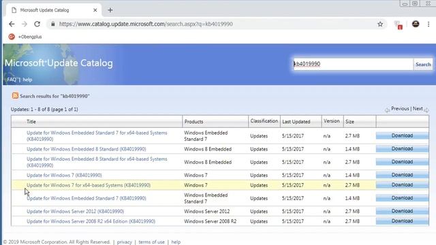436x245 pixels.
Task: Download Windows Embedded 8 Standard 1.4 MB update
Action: click(x=402, y=148)
